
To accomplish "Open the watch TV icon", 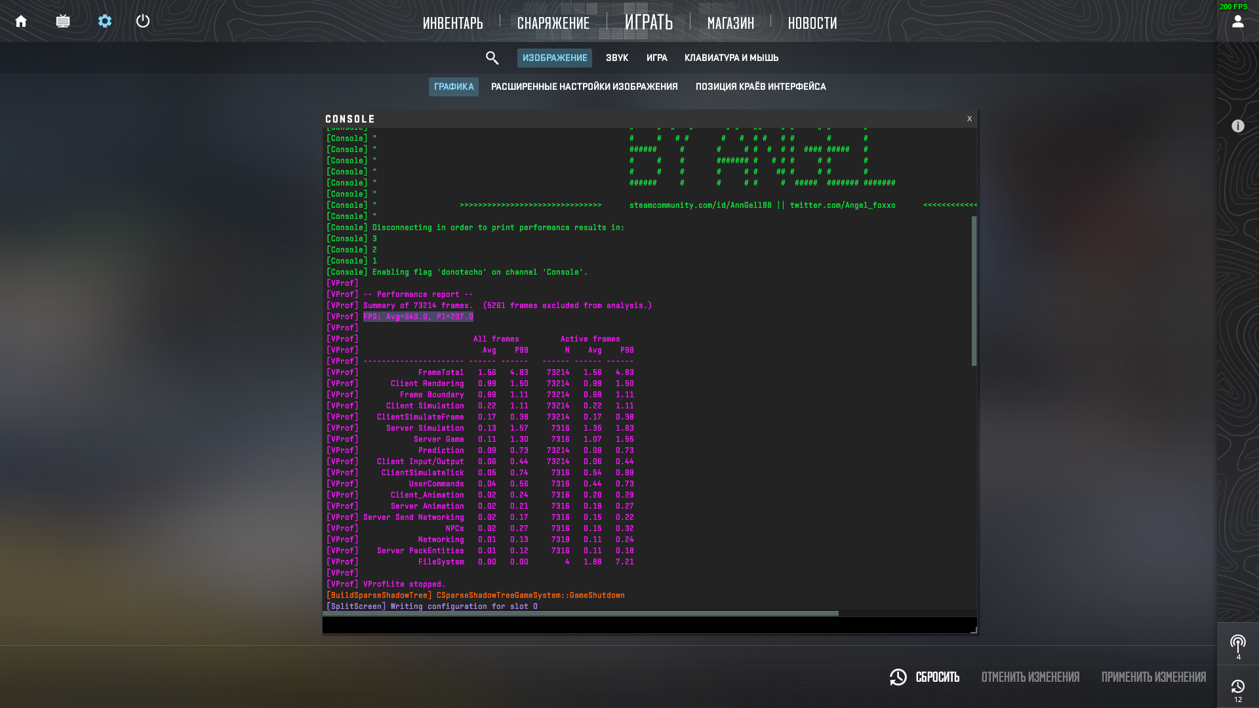I will [x=63, y=22].
